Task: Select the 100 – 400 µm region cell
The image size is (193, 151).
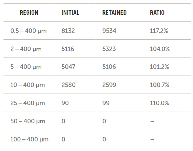Action: click(x=30, y=139)
